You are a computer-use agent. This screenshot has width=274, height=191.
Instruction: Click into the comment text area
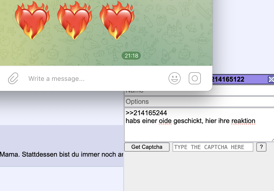[199, 125]
